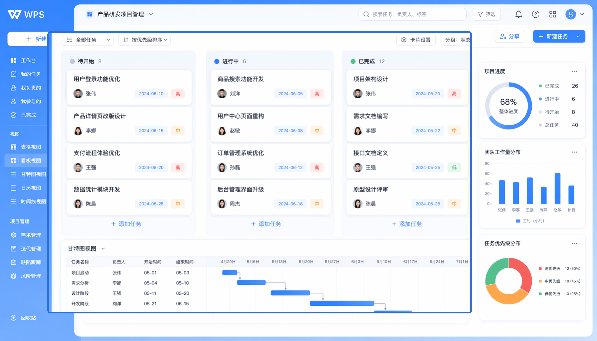Viewport: 597px width, 341px height.
Task: Click 高 priority tag on 商品搜索功能开发
Action: pyautogui.click(x=317, y=94)
